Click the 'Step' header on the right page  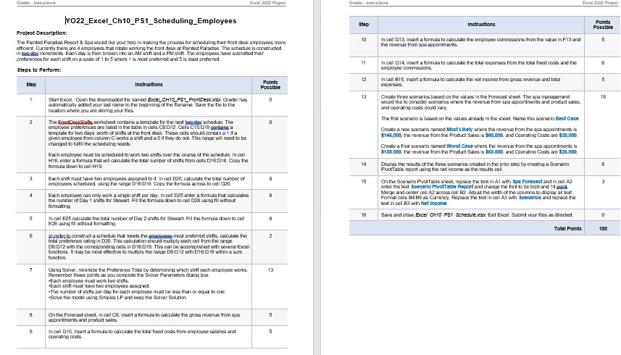364,25
